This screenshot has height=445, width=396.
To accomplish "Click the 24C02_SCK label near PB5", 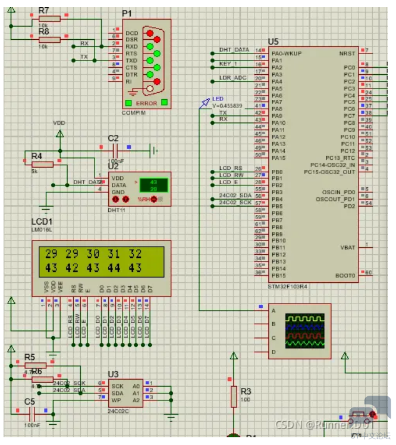I will tap(235, 203).
